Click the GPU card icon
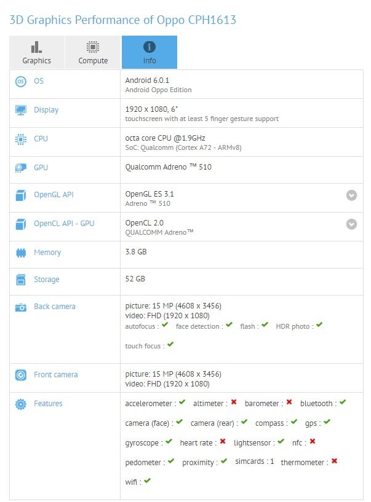371x502 pixels. [x=21, y=168]
